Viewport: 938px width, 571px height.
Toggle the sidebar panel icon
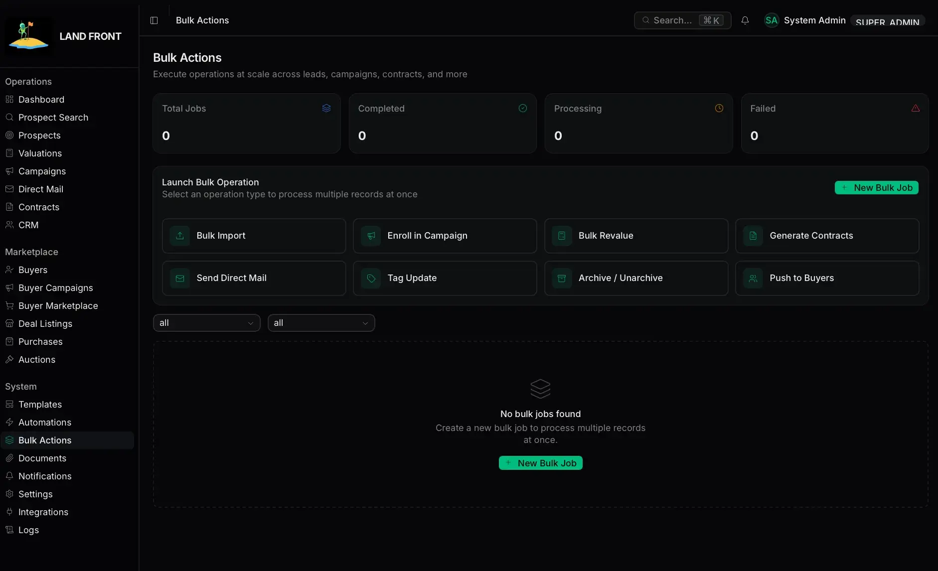pyautogui.click(x=154, y=20)
